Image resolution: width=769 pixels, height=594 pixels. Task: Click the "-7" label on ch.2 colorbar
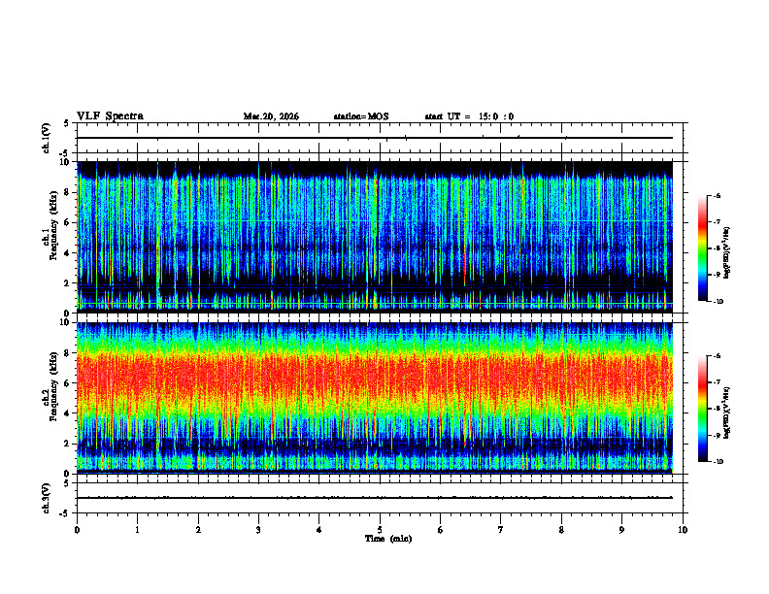pyautogui.click(x=716, y=381)
